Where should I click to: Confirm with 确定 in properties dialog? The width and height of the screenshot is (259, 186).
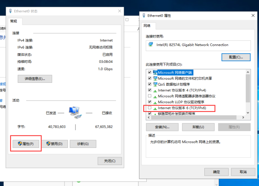tap(217, 172)
